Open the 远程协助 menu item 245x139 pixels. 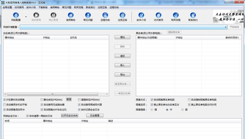coord(114,7)
